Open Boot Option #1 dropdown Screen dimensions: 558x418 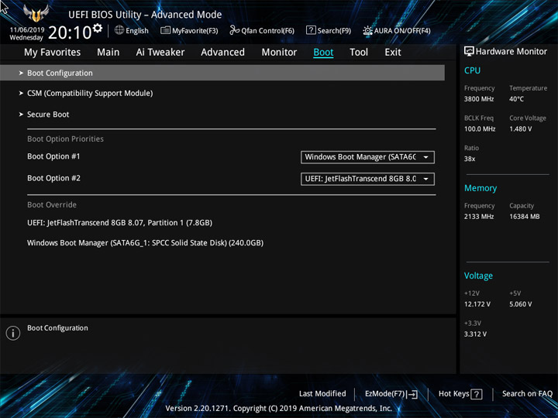[367, 157]
